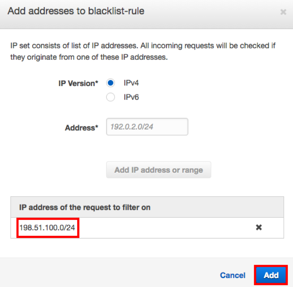Close the Add addresses dialog
Screen dimensions: 293x287
click(283, 12)
